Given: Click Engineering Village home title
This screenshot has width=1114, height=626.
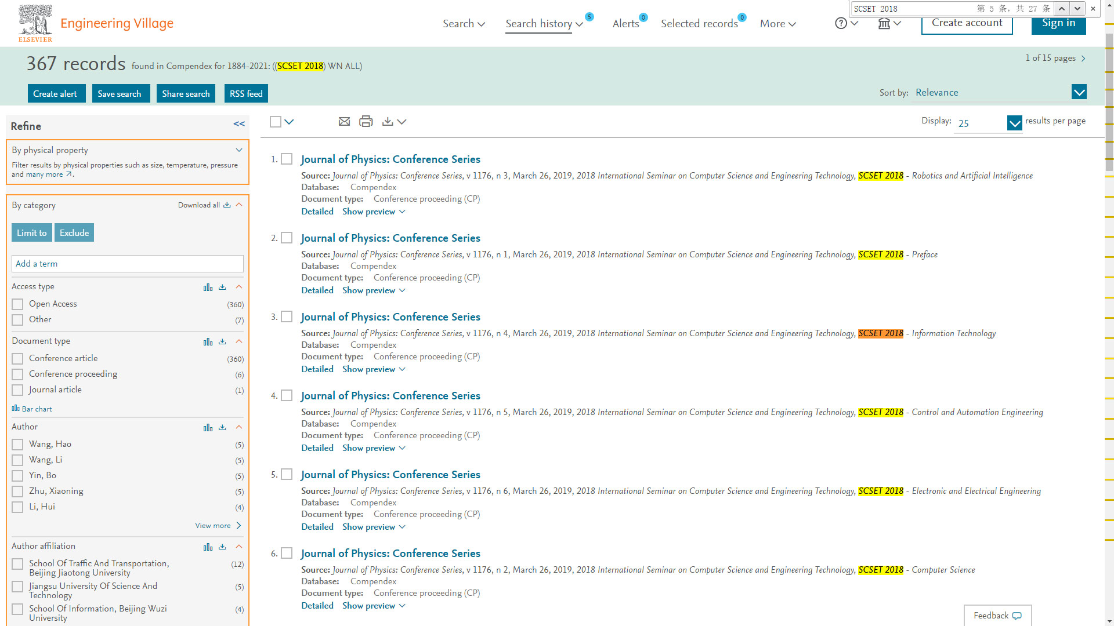Looking at the screenshot, I should tap(117, 23).
